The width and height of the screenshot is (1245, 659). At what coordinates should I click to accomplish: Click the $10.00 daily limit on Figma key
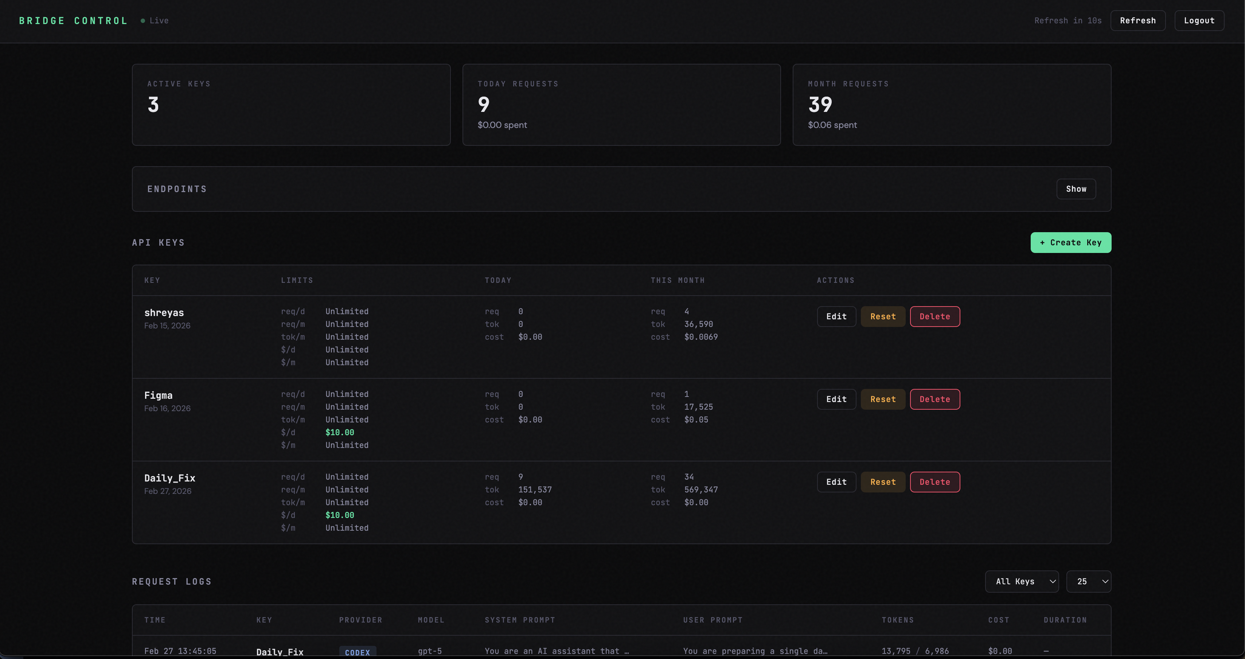point(339,432)
